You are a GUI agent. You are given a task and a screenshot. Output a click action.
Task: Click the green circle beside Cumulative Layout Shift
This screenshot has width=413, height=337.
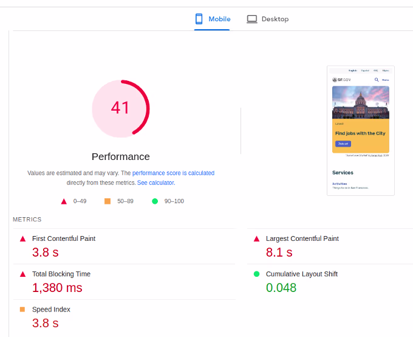coord(256,274)
